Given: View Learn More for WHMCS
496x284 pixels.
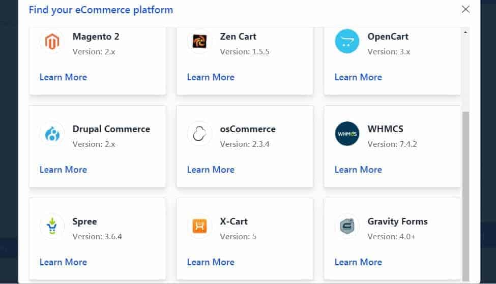Looking at the screenshot, I should (358, 170).
